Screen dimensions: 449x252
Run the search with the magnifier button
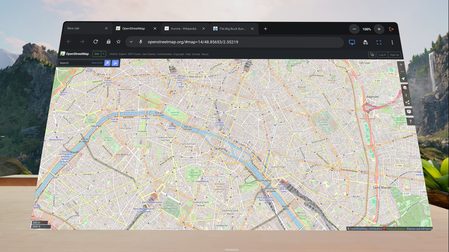pos(107,63)
